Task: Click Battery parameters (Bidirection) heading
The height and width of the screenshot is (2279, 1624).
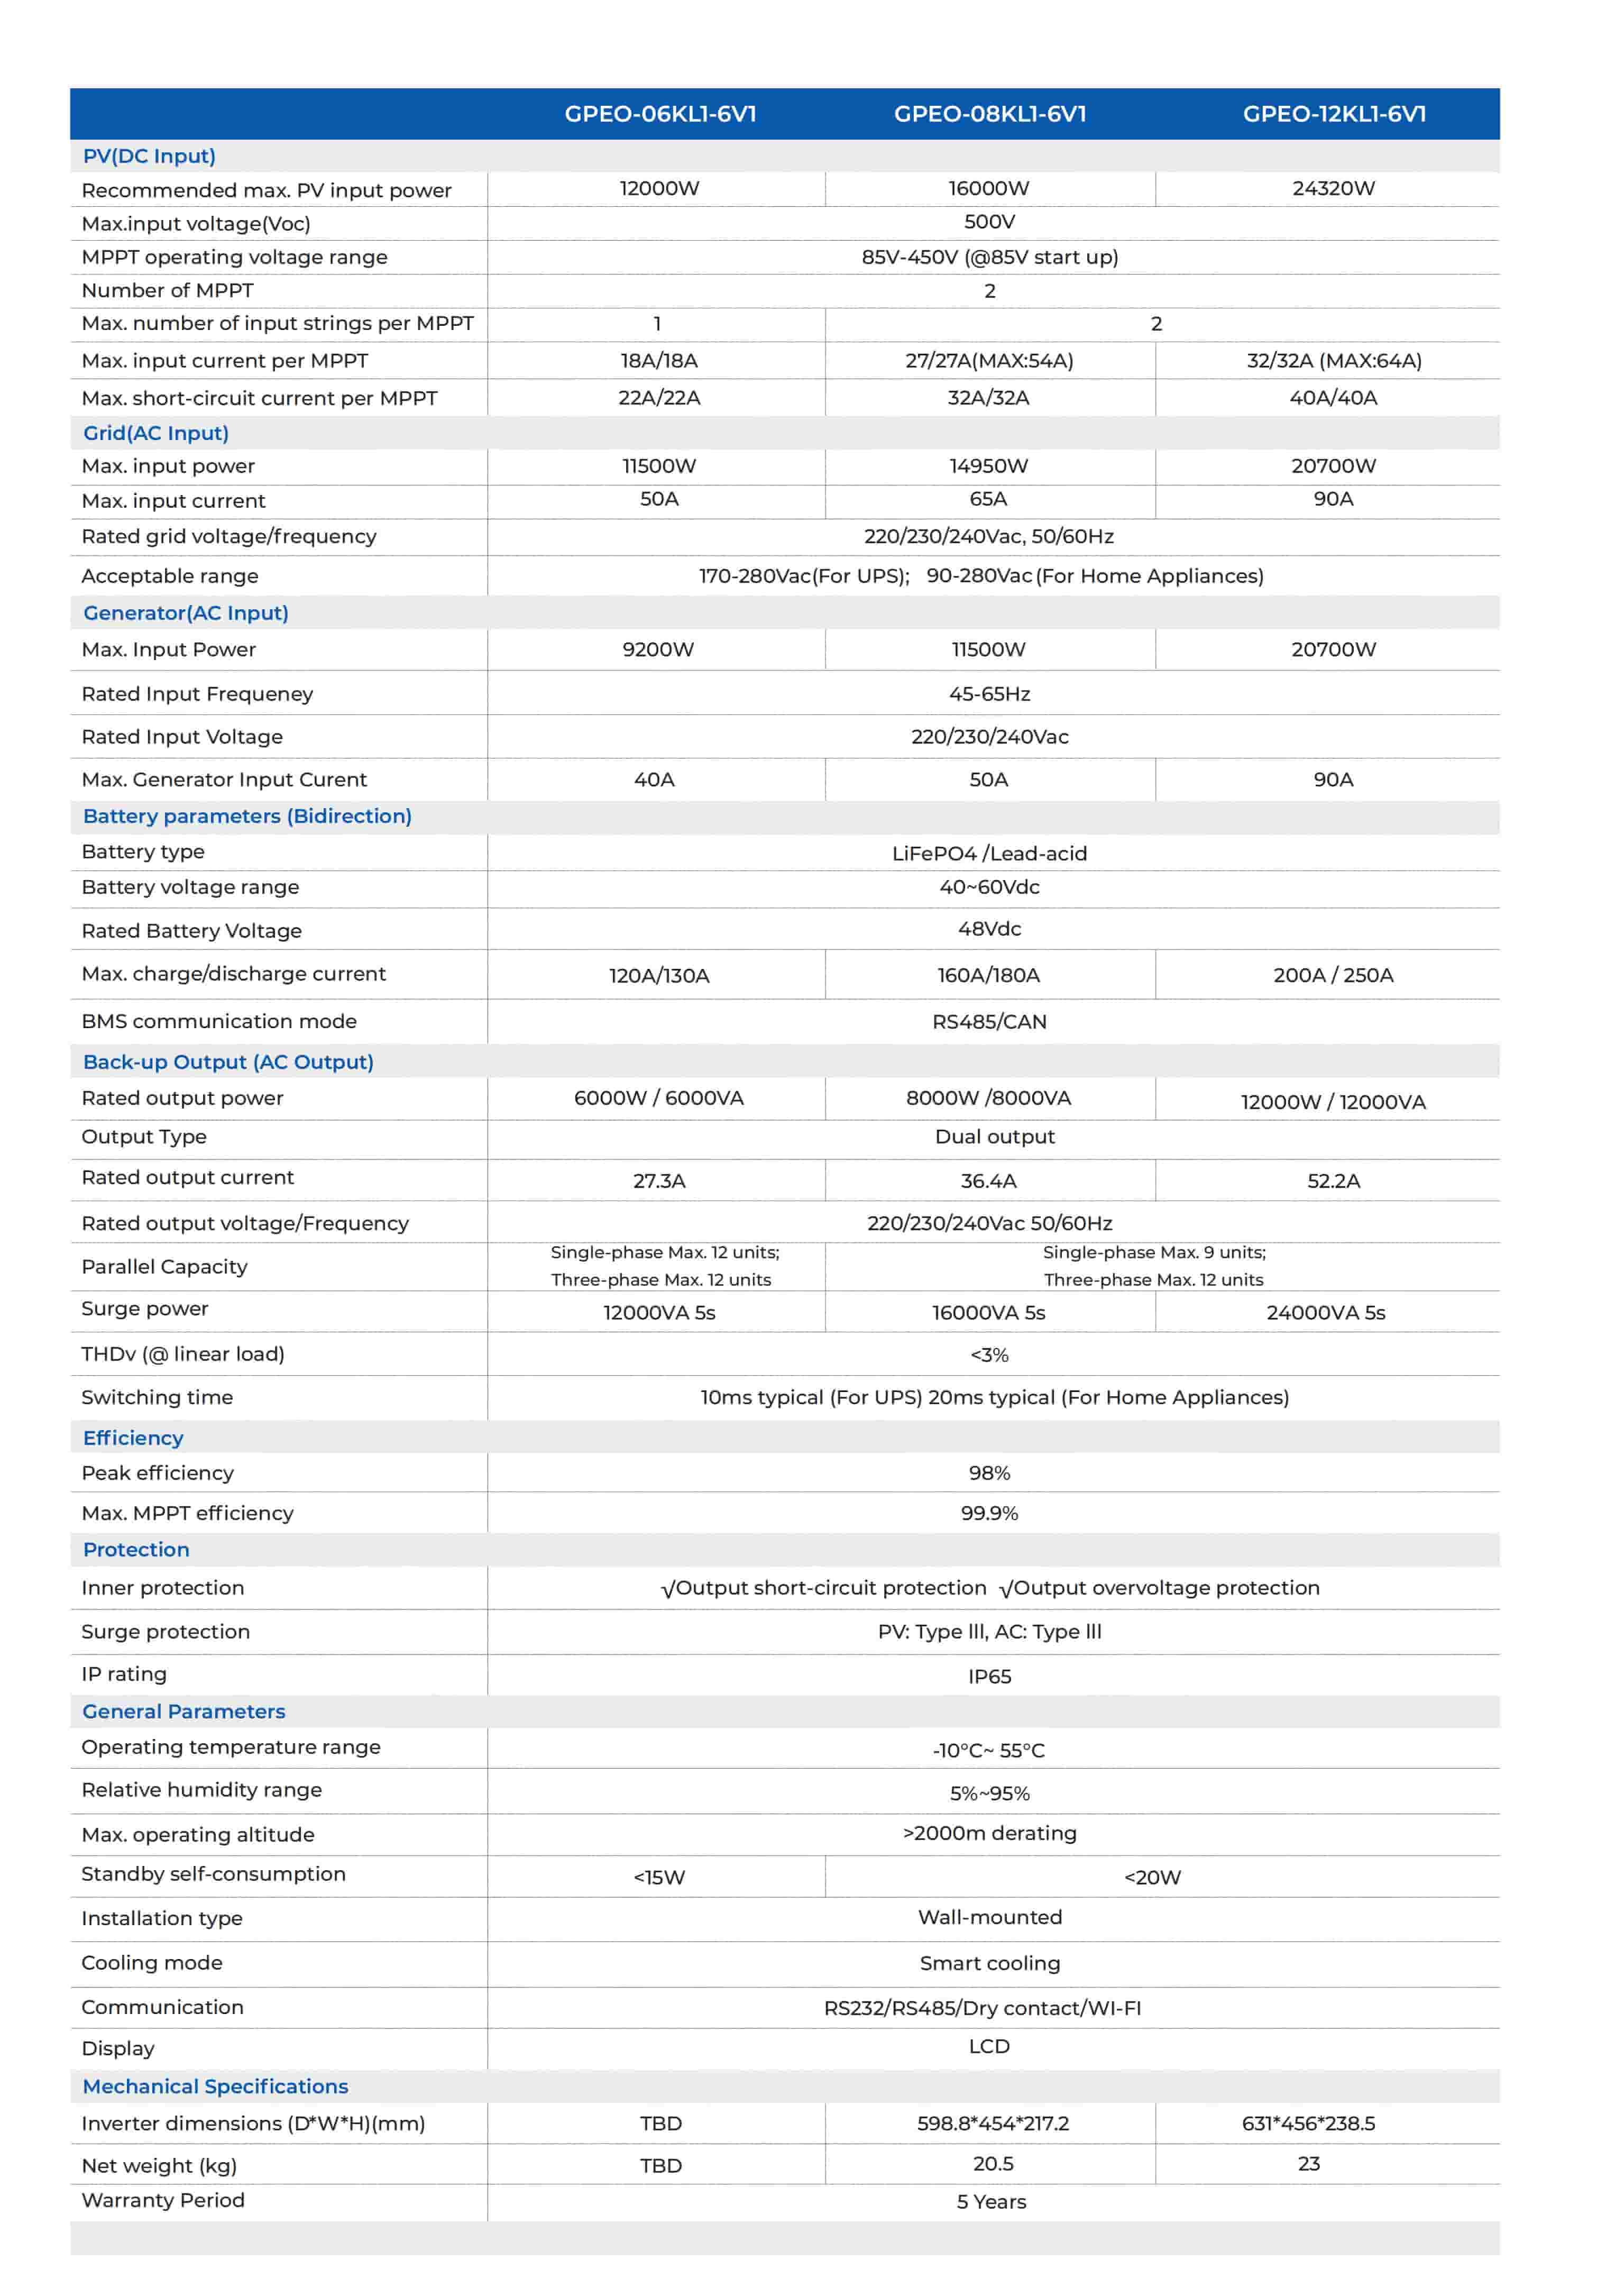Action: (247, 816)
